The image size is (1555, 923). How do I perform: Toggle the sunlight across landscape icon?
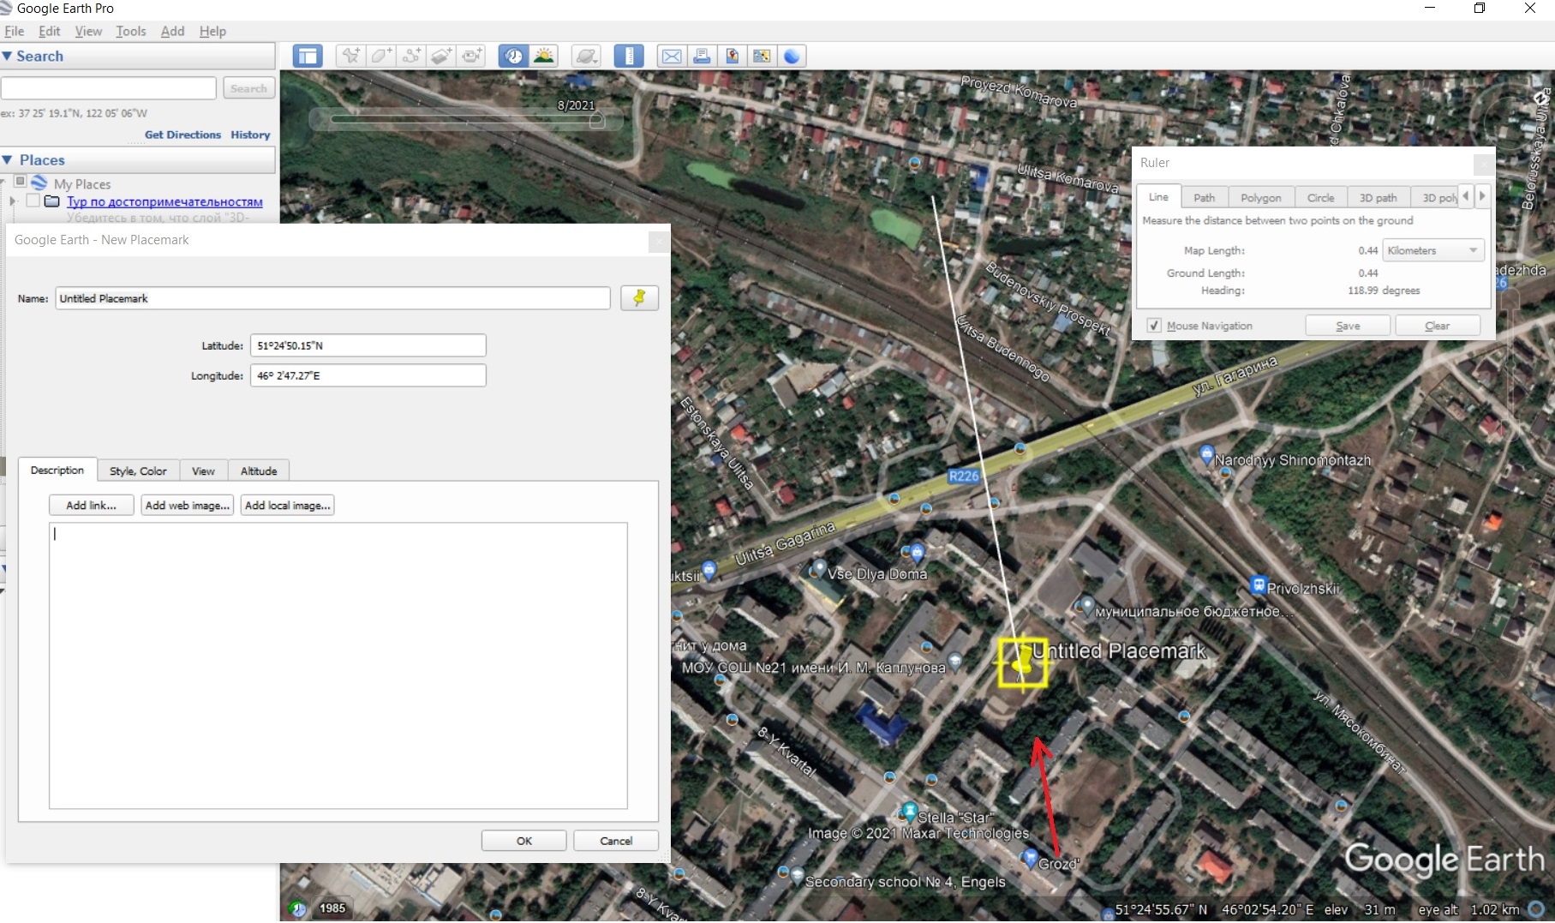[x=543, y=57]
